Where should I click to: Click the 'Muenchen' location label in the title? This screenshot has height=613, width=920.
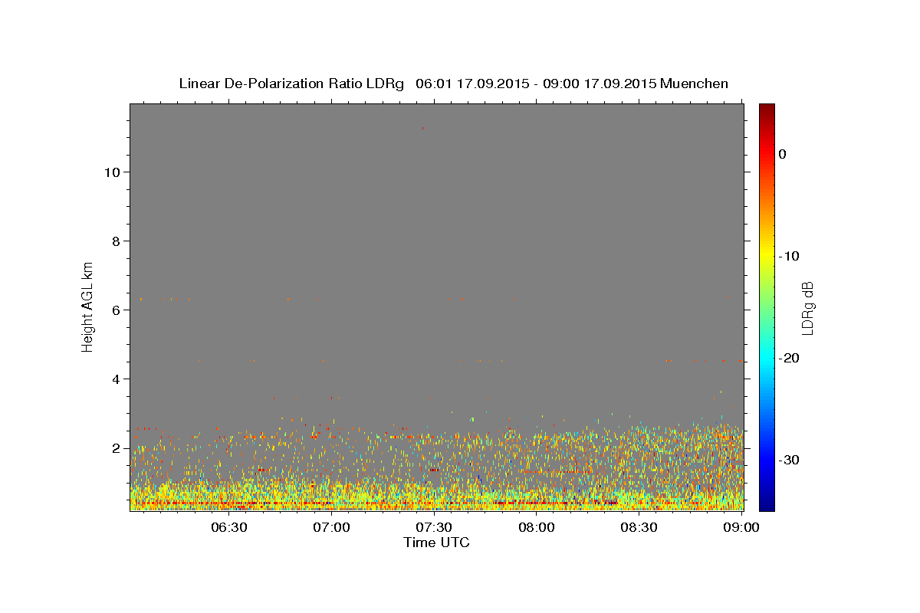pyautogui.click(x=694, y=84)
